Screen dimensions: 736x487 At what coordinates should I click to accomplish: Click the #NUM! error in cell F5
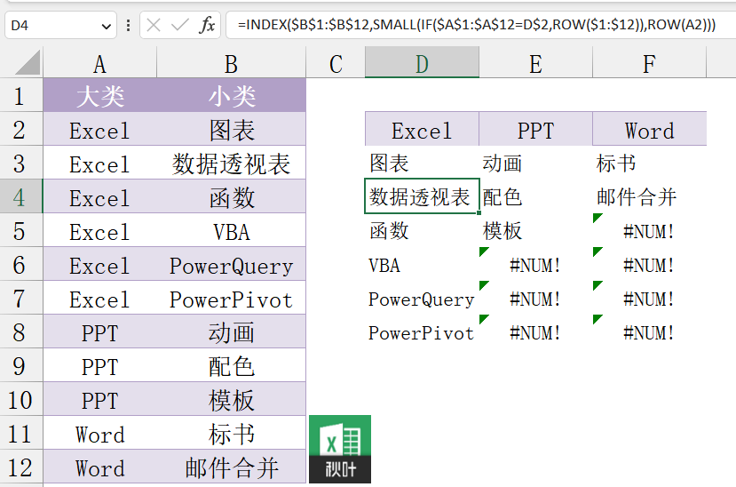(649, 230)
